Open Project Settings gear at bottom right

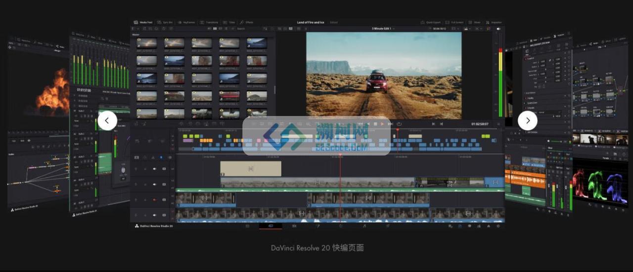coord(498,226)
